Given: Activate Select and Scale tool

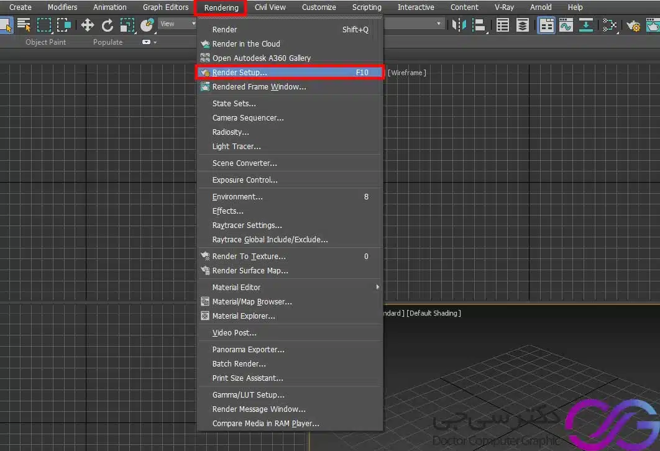Looking at the screenshot, I should pyautogui.click(x=127, y=25).
